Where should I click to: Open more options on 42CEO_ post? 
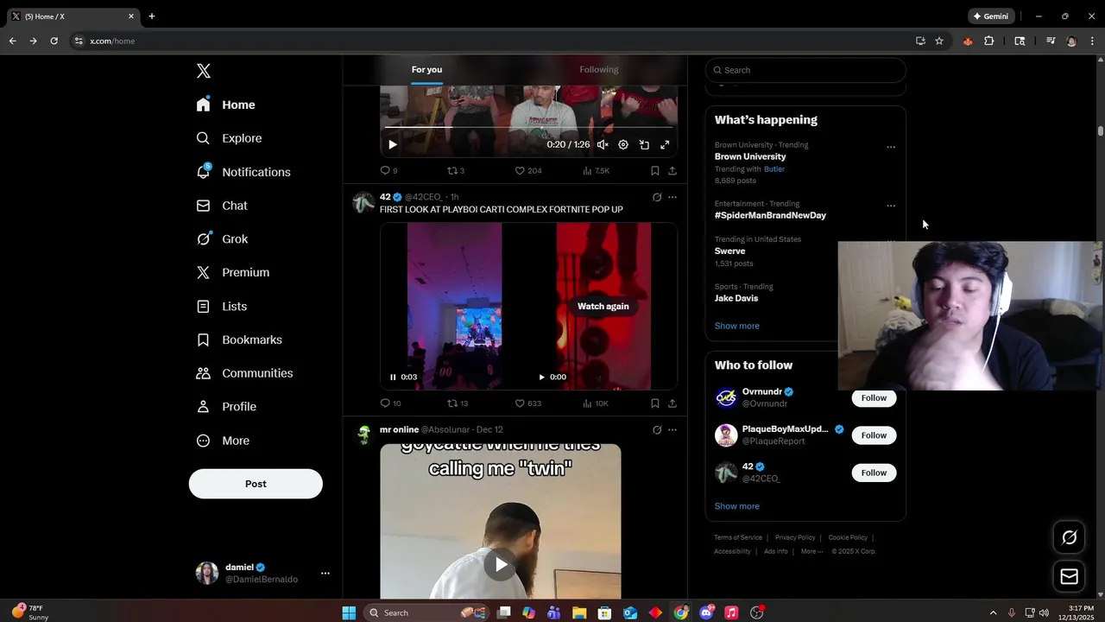tap(672, 197)
